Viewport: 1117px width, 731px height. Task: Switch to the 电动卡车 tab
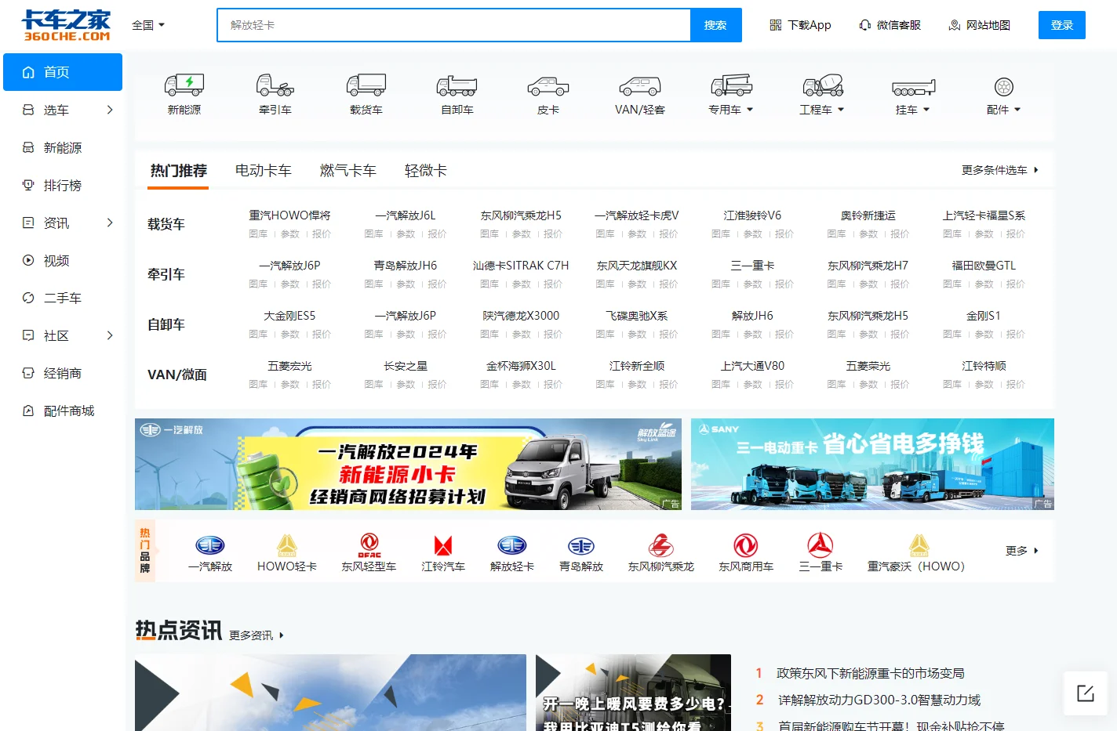pos(264,171)
